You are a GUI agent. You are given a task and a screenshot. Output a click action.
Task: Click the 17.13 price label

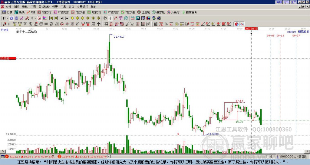coord(239,101)
